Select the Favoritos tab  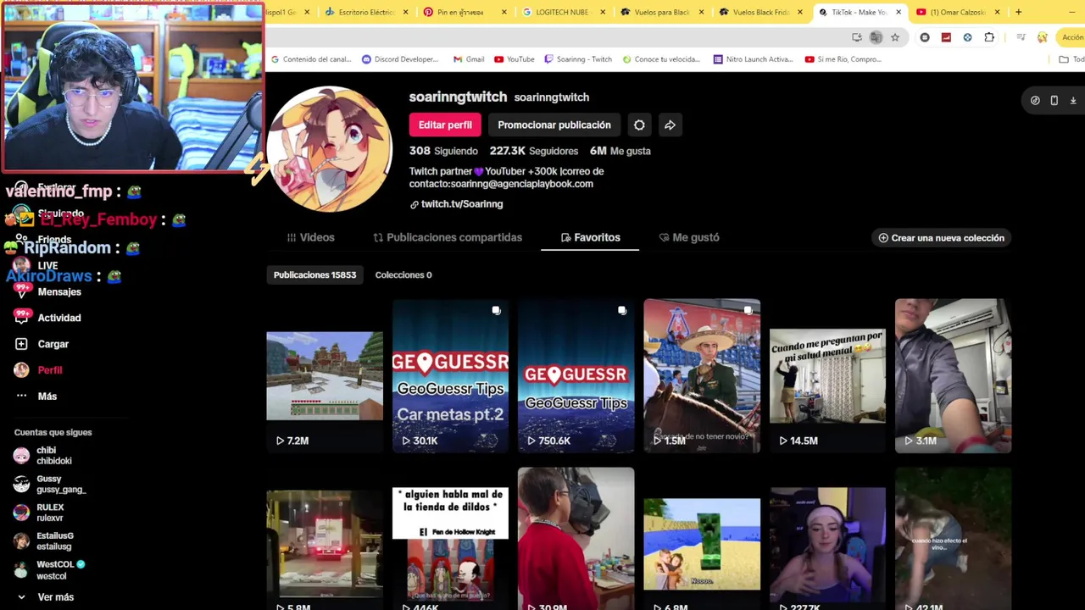point(590,237)
